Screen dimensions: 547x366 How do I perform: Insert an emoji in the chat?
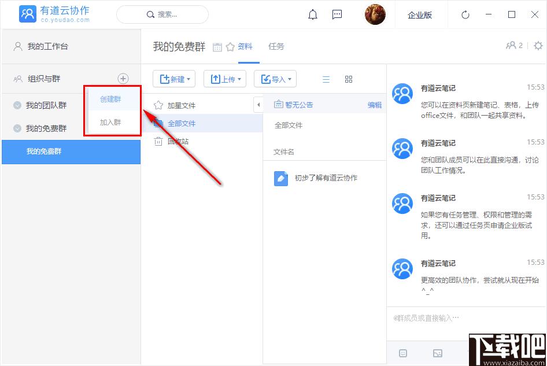[403, 353]
